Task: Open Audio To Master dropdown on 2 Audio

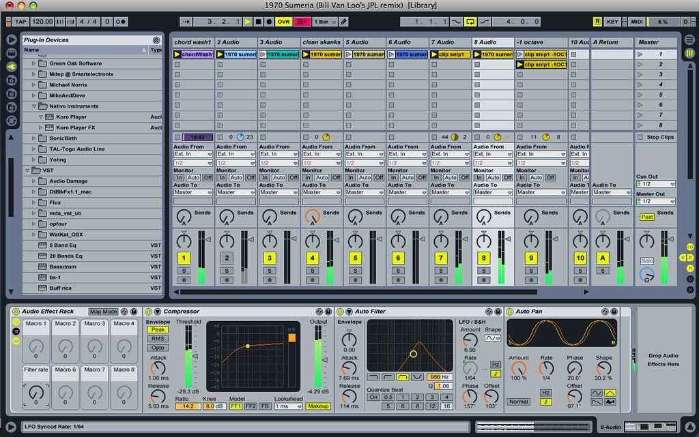Action: (x=236, y=192)
